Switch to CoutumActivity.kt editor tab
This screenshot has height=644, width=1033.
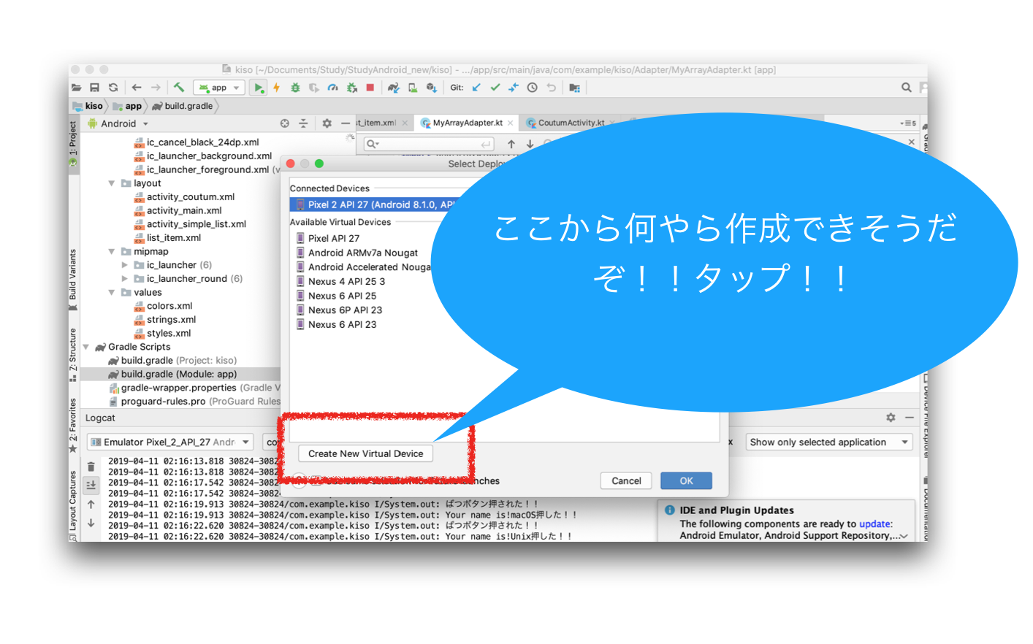(571, 123)
